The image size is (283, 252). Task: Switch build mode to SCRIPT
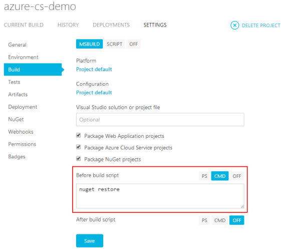114,44
